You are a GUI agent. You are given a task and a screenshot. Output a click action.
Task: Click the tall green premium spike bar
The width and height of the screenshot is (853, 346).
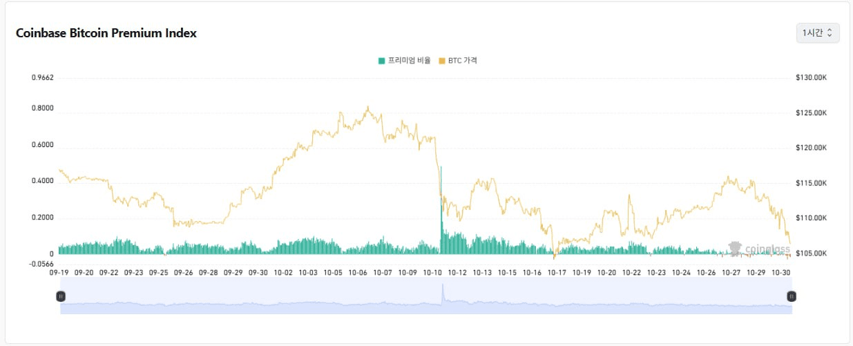tap(441, 207)
